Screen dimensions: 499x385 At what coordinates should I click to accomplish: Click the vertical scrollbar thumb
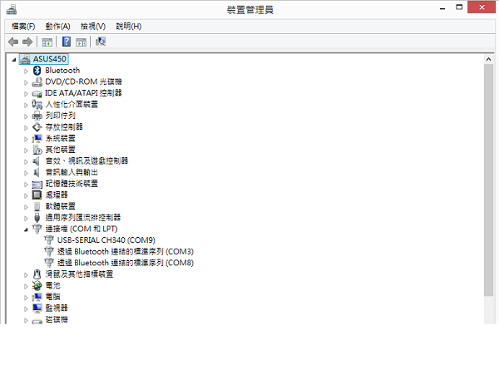click(x=488, y=180)
